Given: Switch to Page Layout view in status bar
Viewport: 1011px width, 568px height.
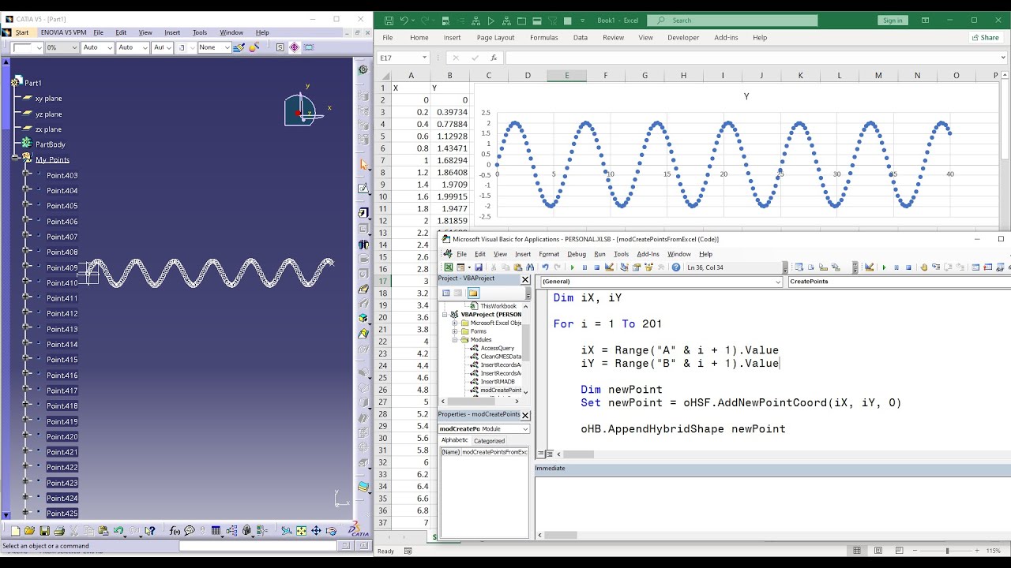Looking at the screenshot, I should [x=878, y=551].
